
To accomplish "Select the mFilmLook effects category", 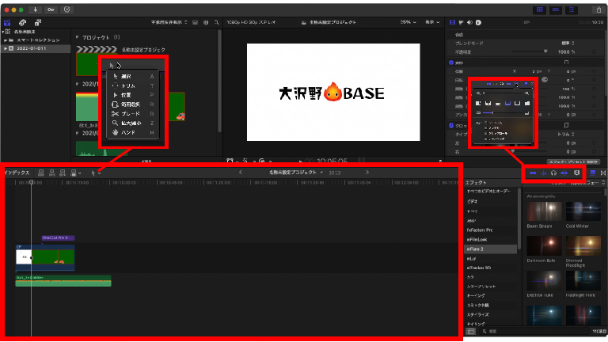I will click(491, 240).
